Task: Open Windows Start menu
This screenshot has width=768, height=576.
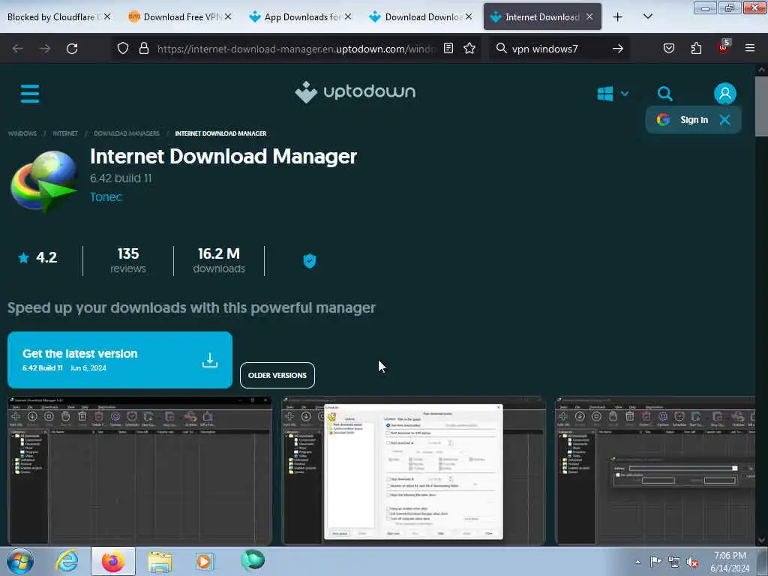Action: [x=20, y=561]
